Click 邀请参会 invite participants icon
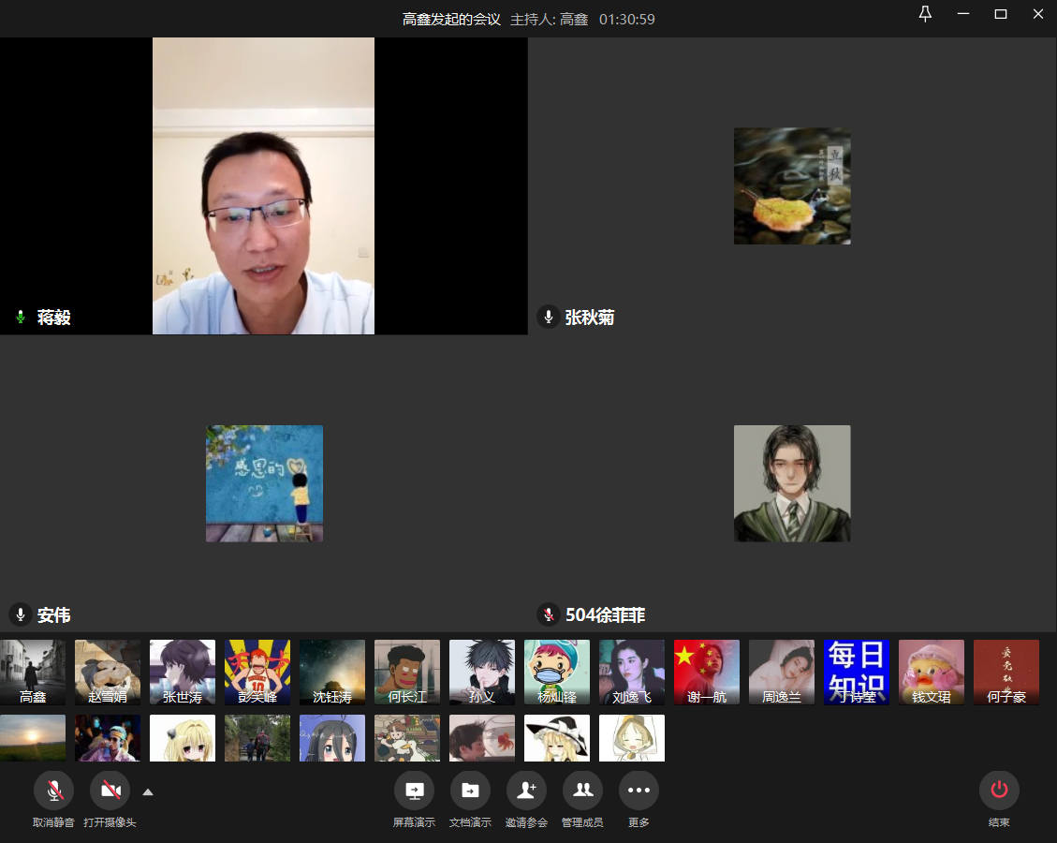Screen dimensions: 1057x843 tap(526, 791)
